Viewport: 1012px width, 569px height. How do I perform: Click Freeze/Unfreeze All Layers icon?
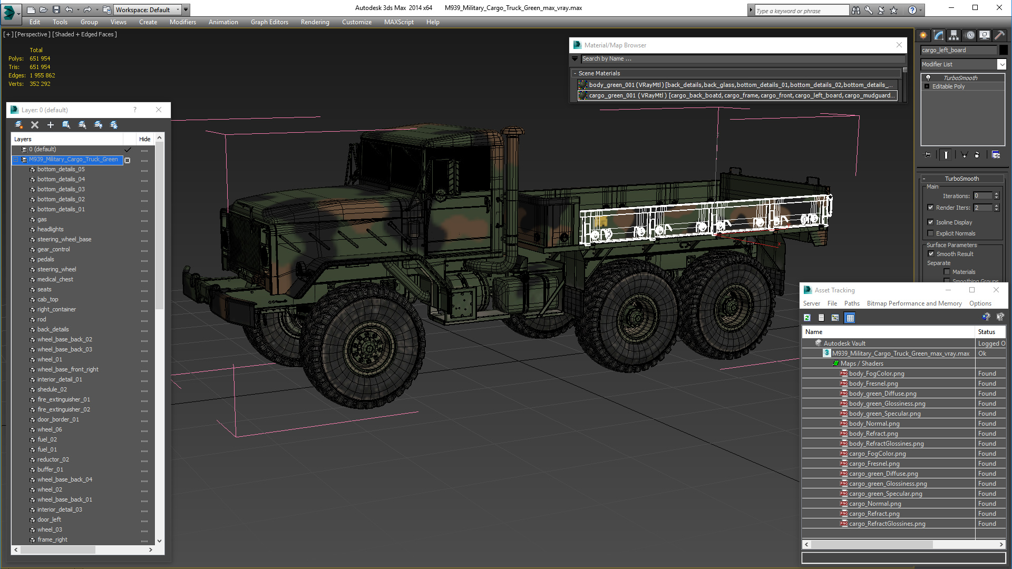point(114,125)
